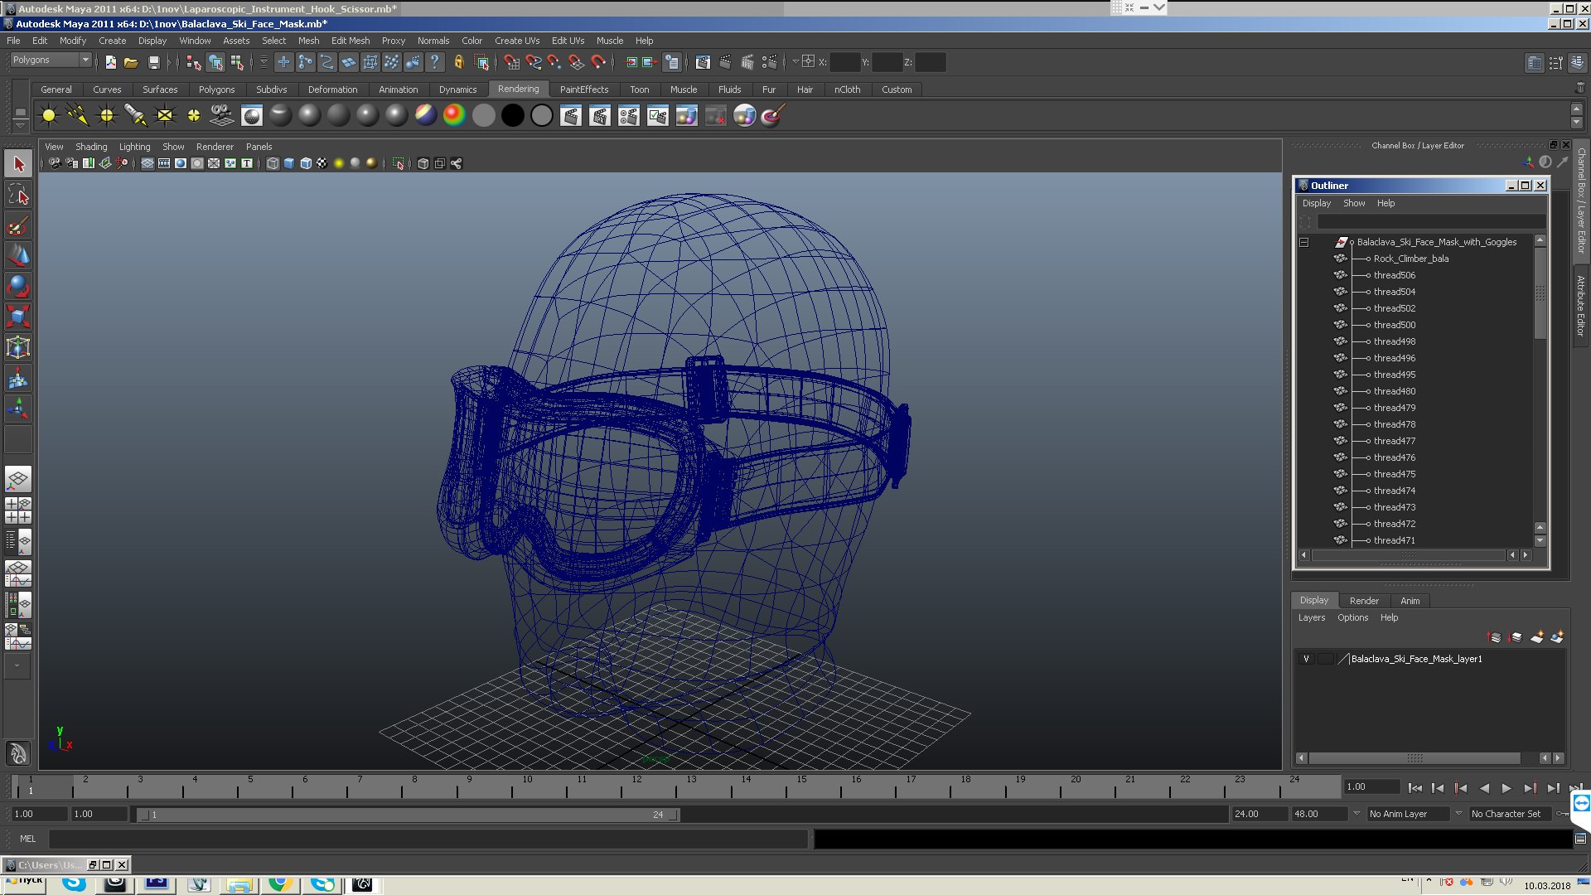The width and height of the screenshot is (1591, 895).
Task: Toggle smooth shade all cube icon
Action: [289, 163]
